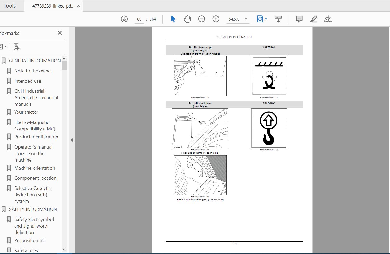Click bookmark icon beside Product identification
The width and height of the screenshot is (390, 254).
(9, 137)
